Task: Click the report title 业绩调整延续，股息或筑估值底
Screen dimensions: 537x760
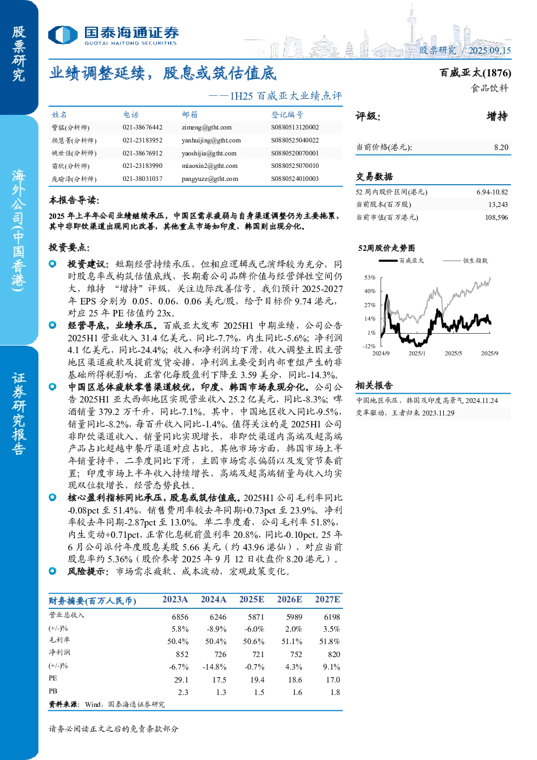Action: pyautogui.click(x=162, y=73)
